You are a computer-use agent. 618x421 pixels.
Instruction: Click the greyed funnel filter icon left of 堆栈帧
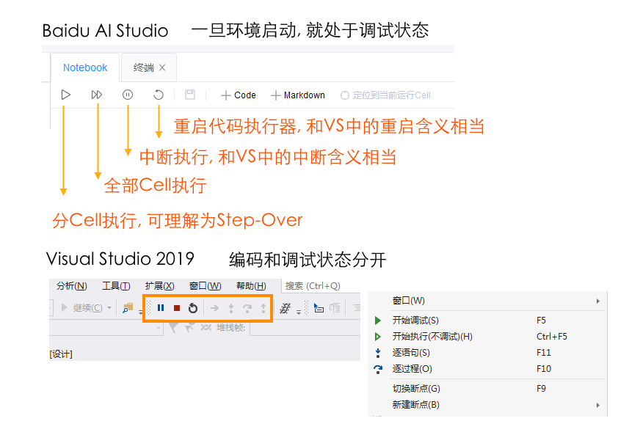[173, 327]
